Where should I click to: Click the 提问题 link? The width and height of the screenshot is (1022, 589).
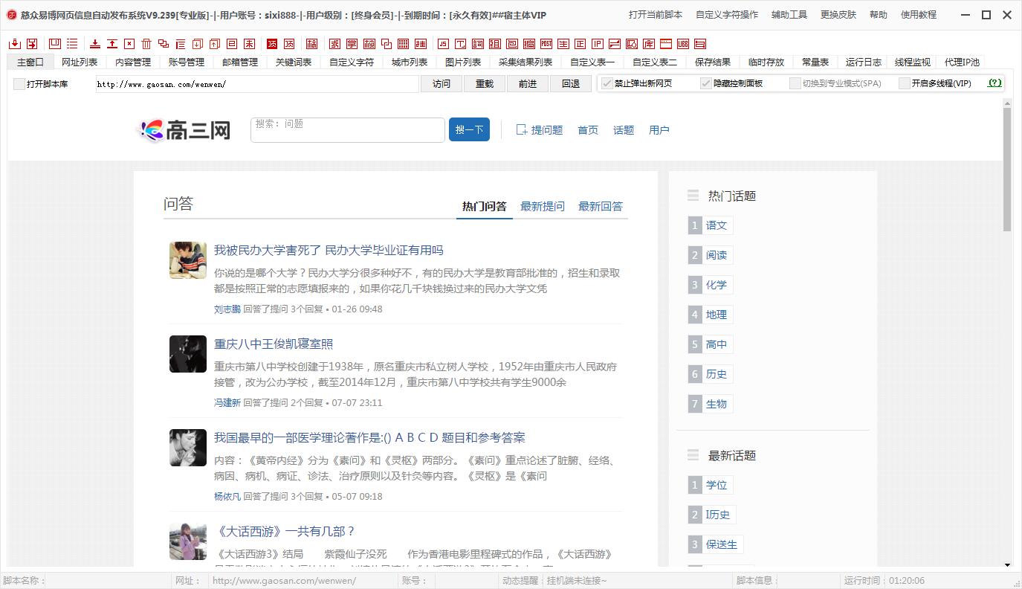tap(540, 130)
